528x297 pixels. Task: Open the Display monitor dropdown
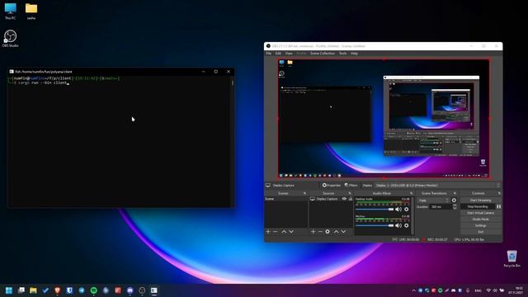(x=437, y=185)
